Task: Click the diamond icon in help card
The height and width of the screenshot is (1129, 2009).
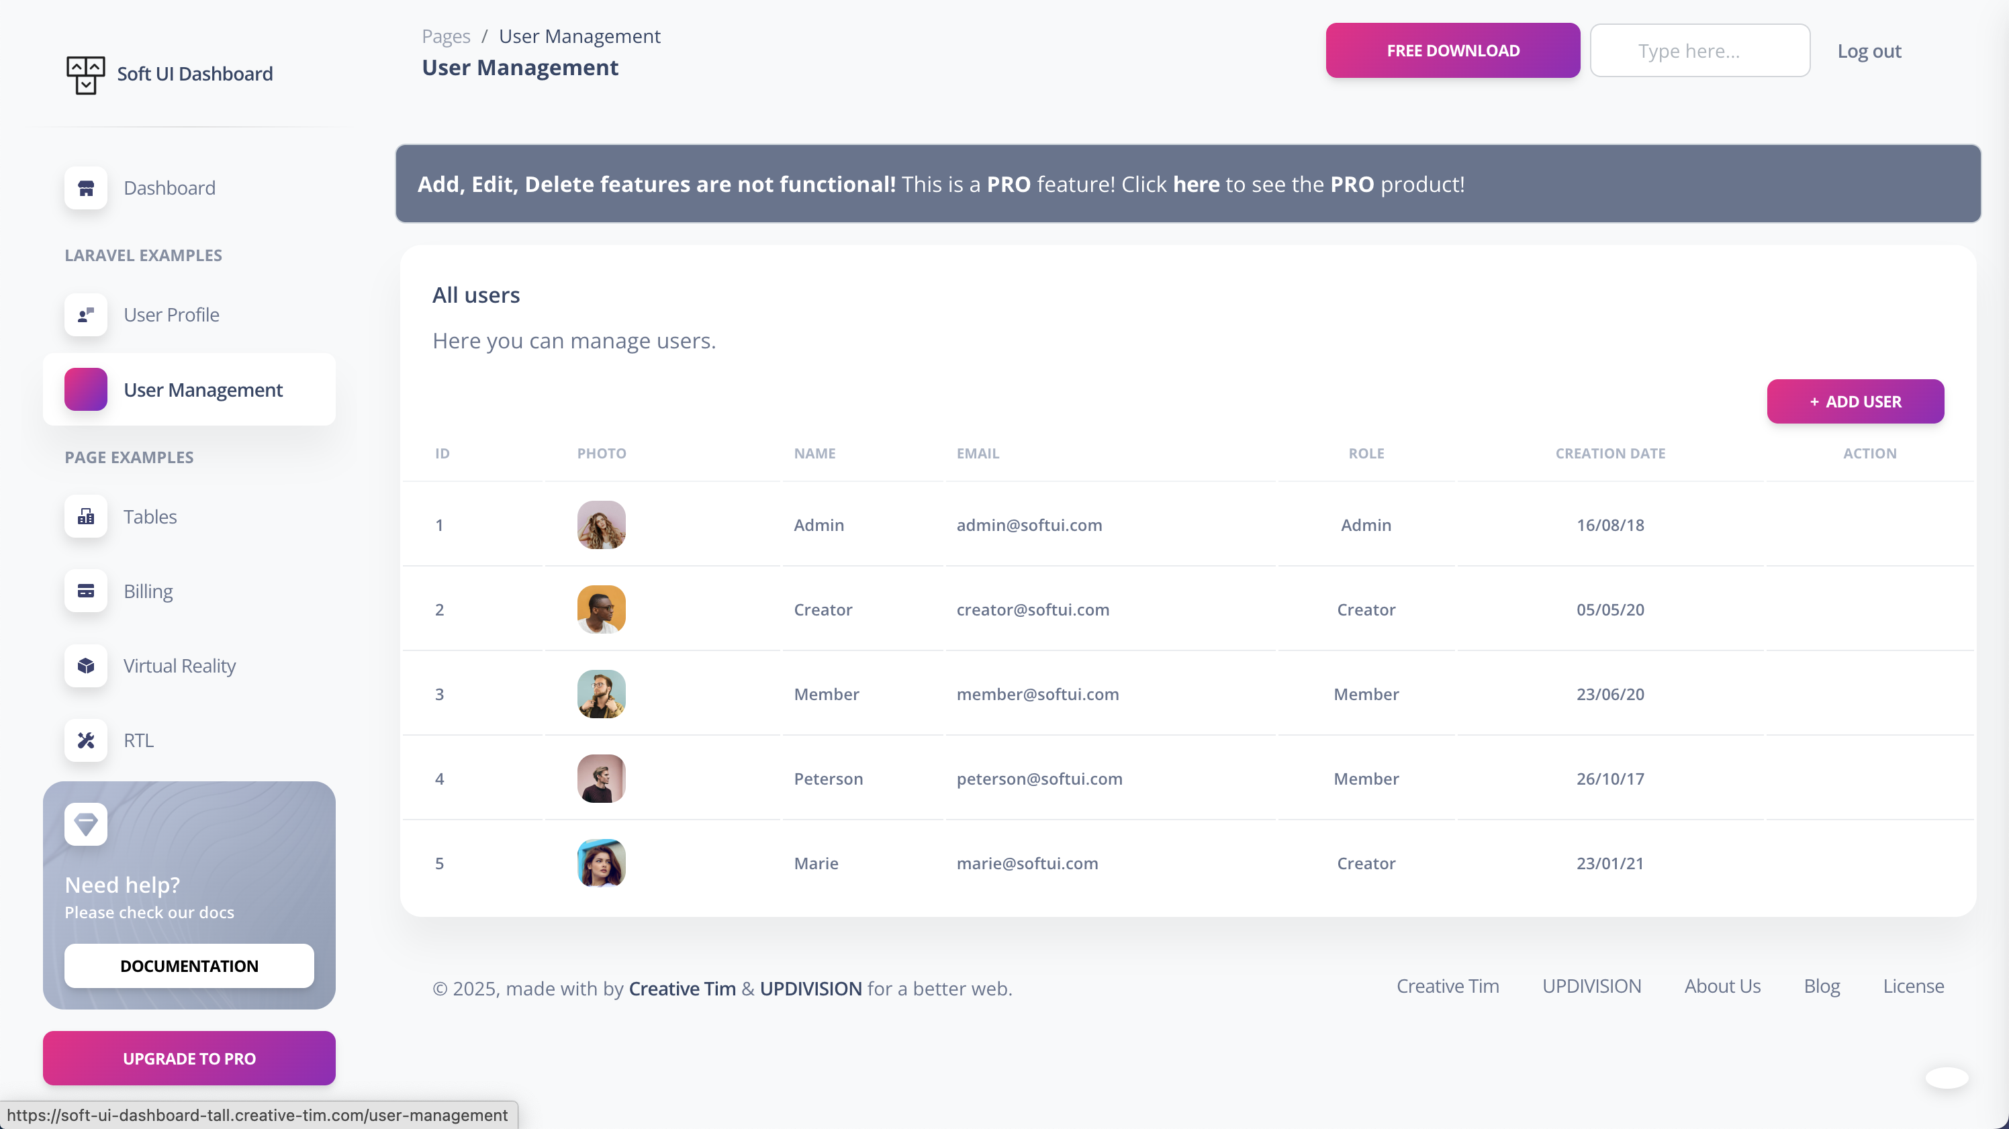Action: [86, 824]
